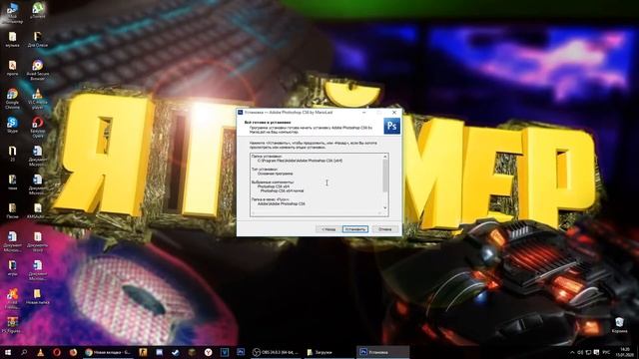This screenshot has height=359, width=639.
Task: Click the vertical scrollbar thumb in summary box
Action: pyautogui.click(x=384, y=176)
